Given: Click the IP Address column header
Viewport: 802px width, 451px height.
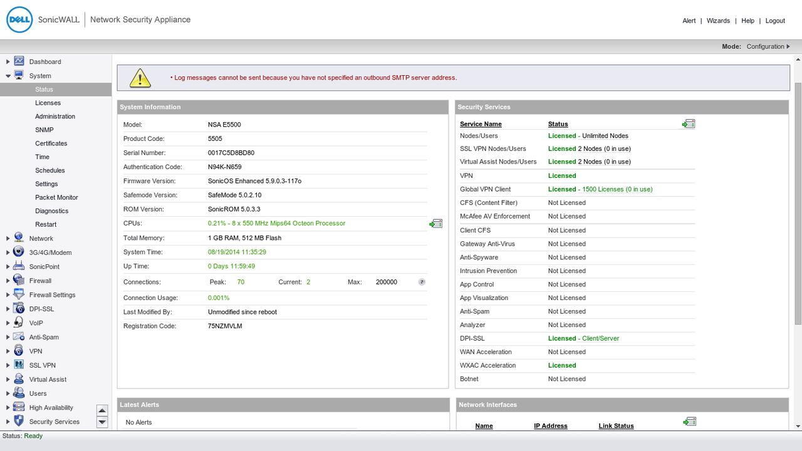Looking at the screenshot, I should point(550,426).
